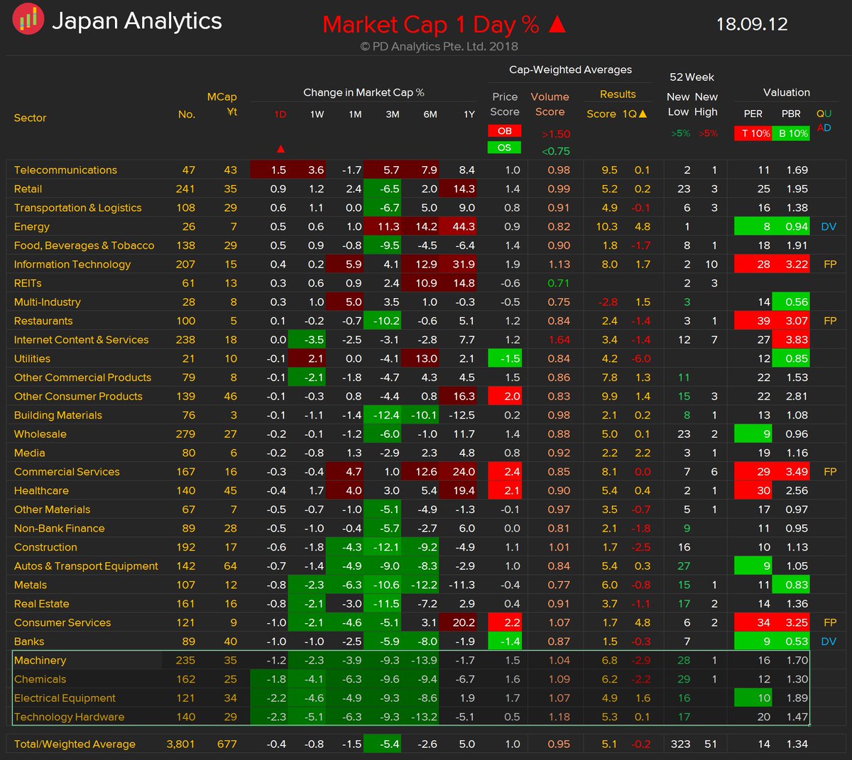The image size is (852, 760).
Task: Toggle the AD indicator in the header
Action: (824, 128)
